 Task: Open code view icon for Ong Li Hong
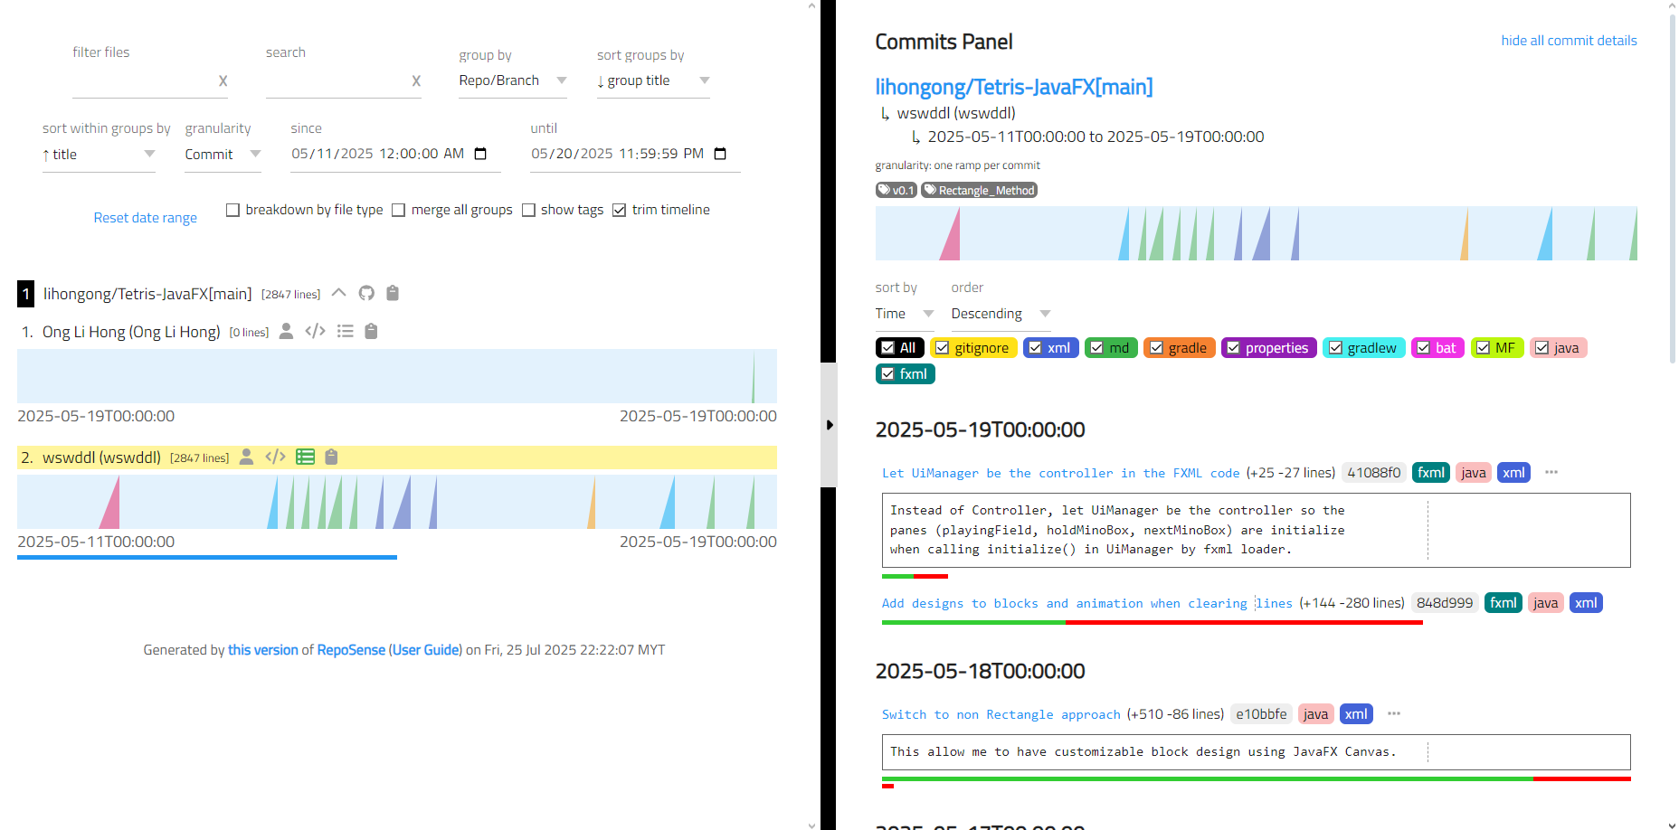point(315,331)
